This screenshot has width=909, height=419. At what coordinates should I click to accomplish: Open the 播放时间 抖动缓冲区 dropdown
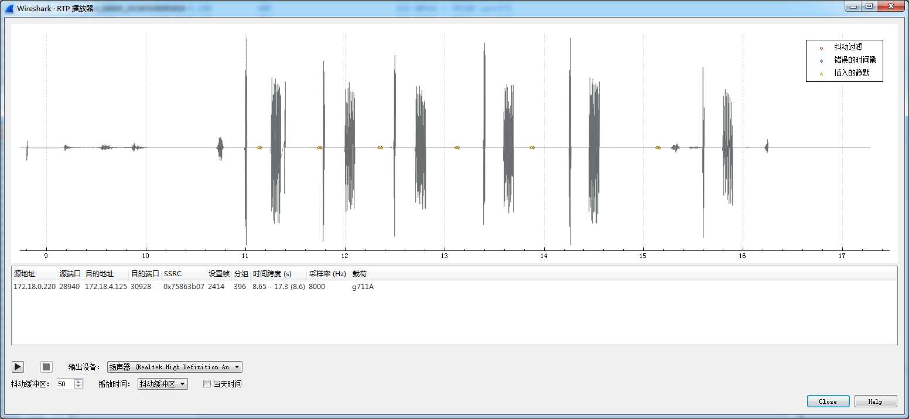tap(163, 384)
